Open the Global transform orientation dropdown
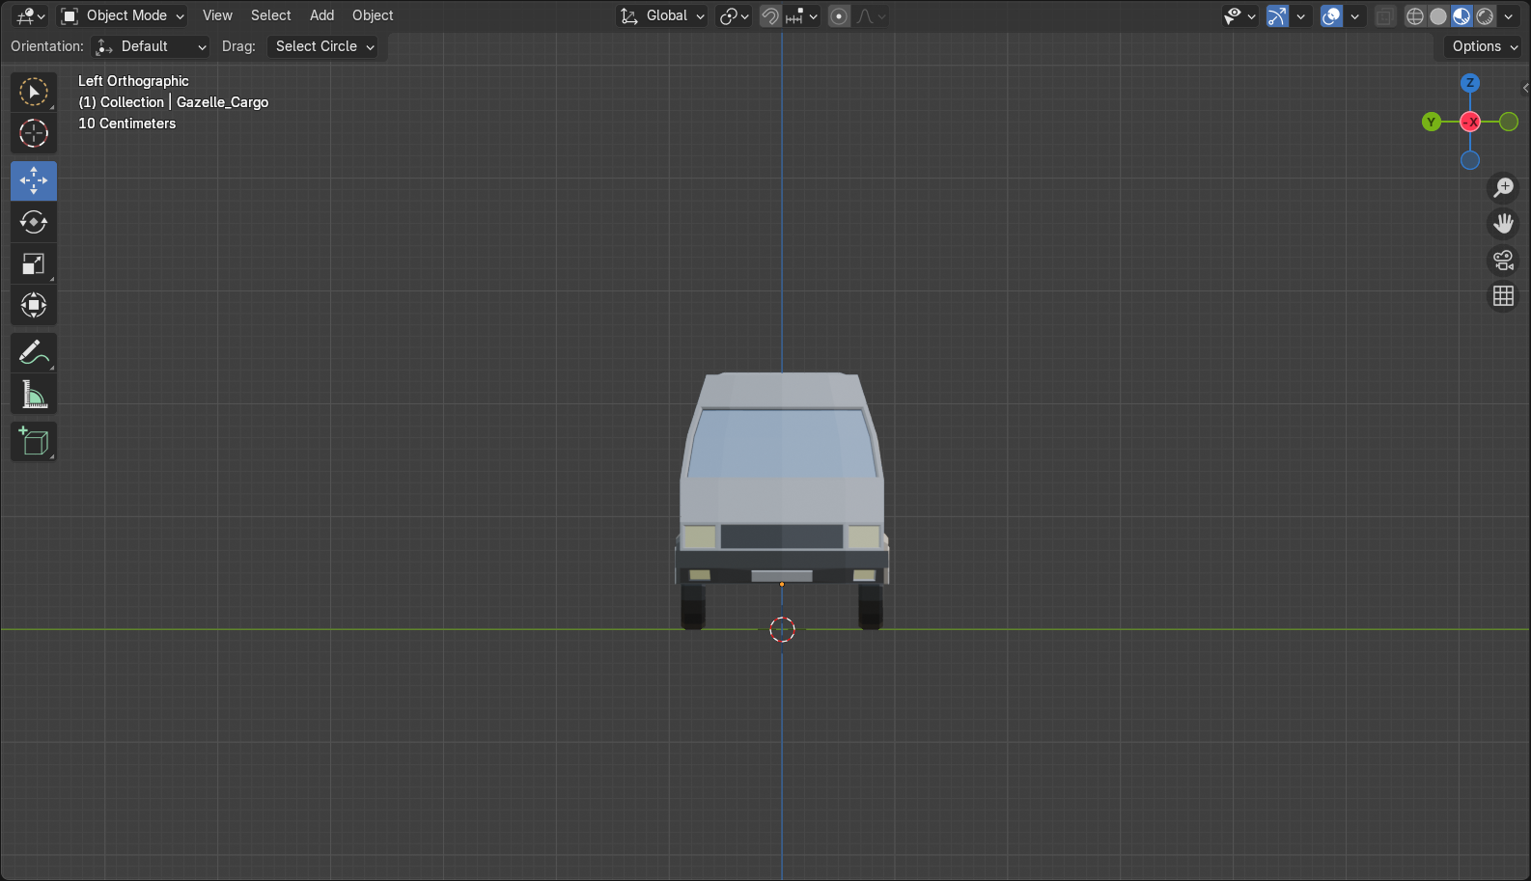This screenshot has width=1531, height=881. (x=662, y=15)
